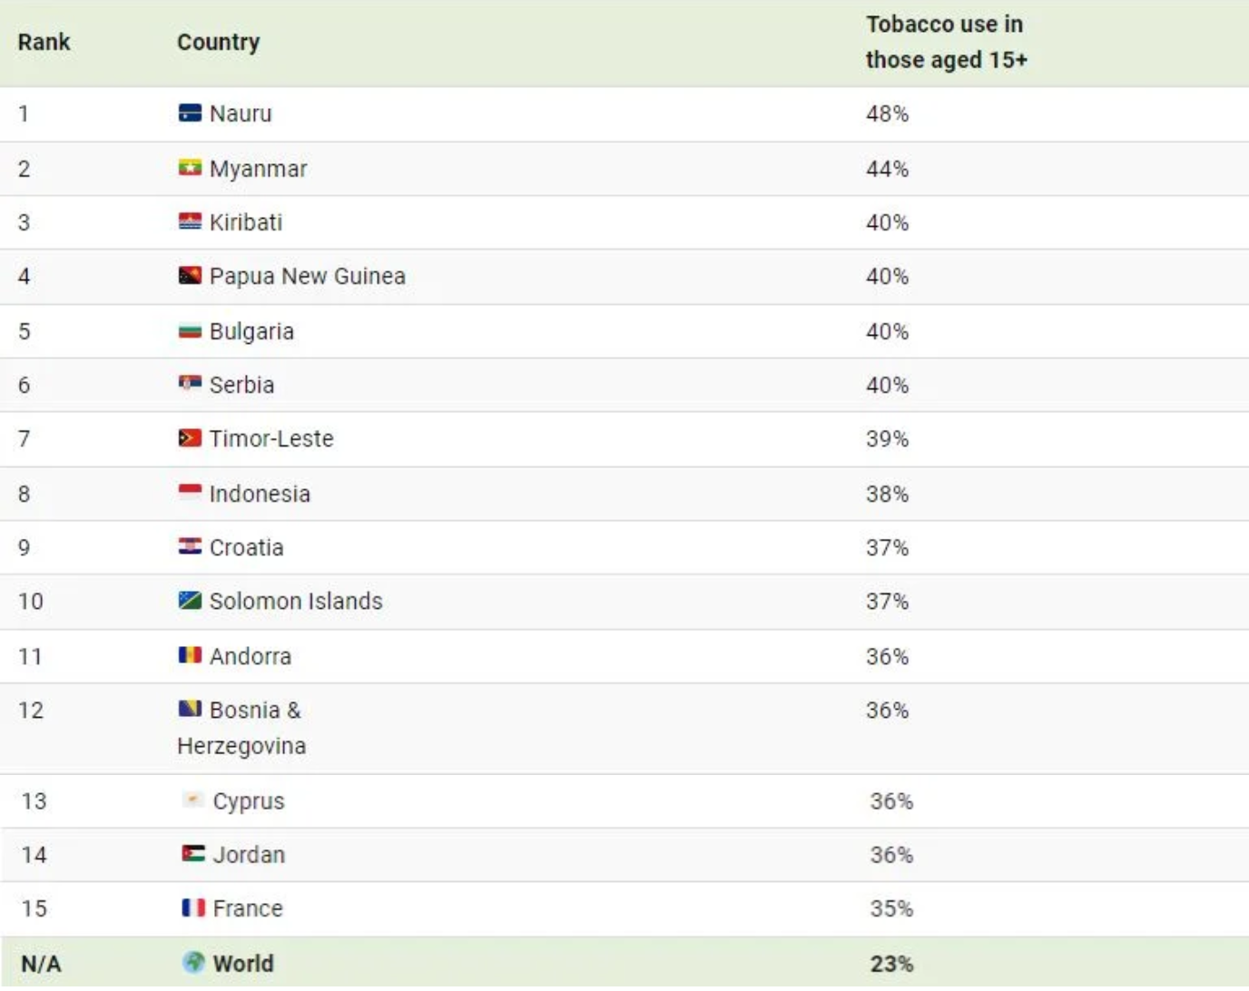This screenshot has height=991, width=1249.
Task: Click the Jordan flag icon
Action: 193,854
